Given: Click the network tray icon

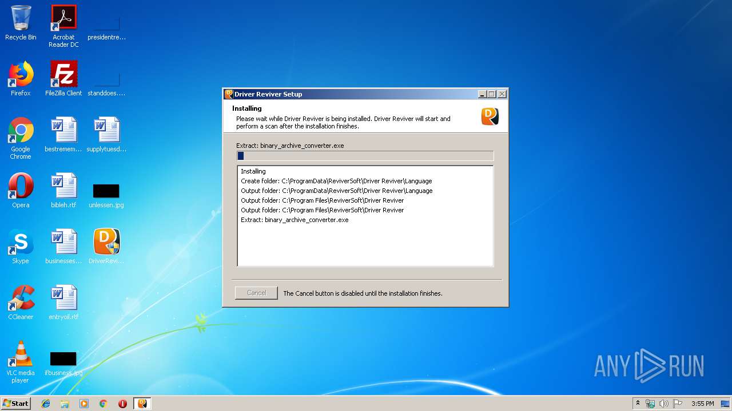Looking at the screenshot, I should (650, 404).
